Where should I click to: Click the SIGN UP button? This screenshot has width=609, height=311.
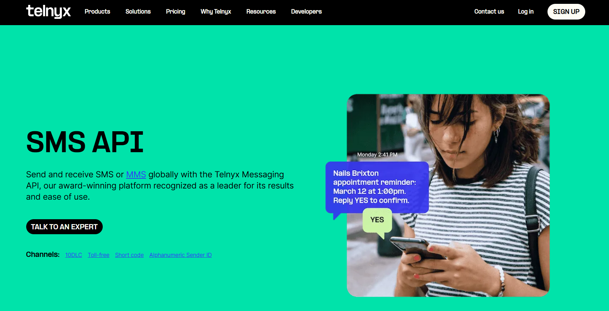tap(566, 12)
